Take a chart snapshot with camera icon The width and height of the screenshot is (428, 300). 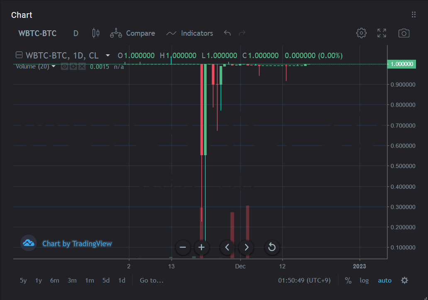click(404, 33)
